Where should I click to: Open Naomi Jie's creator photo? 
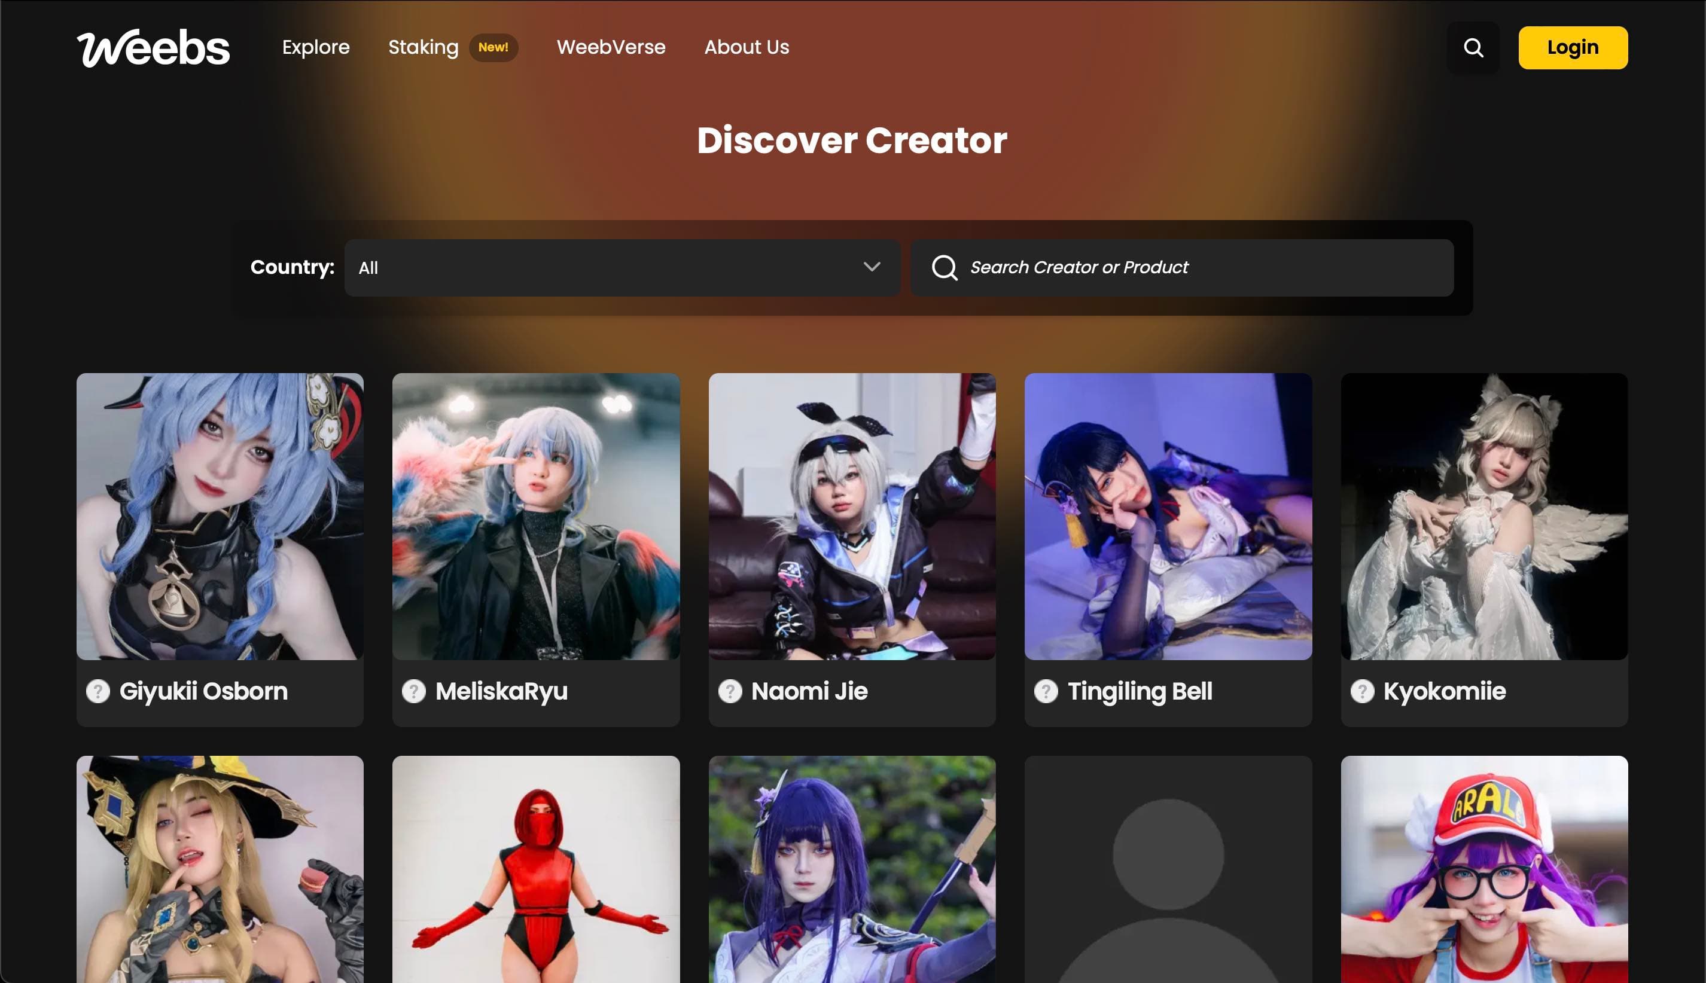pyautogui.click(x=852, y=517)
